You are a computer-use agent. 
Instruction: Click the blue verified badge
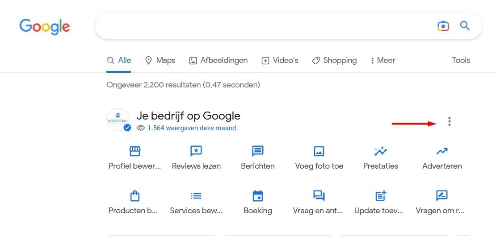127,128
